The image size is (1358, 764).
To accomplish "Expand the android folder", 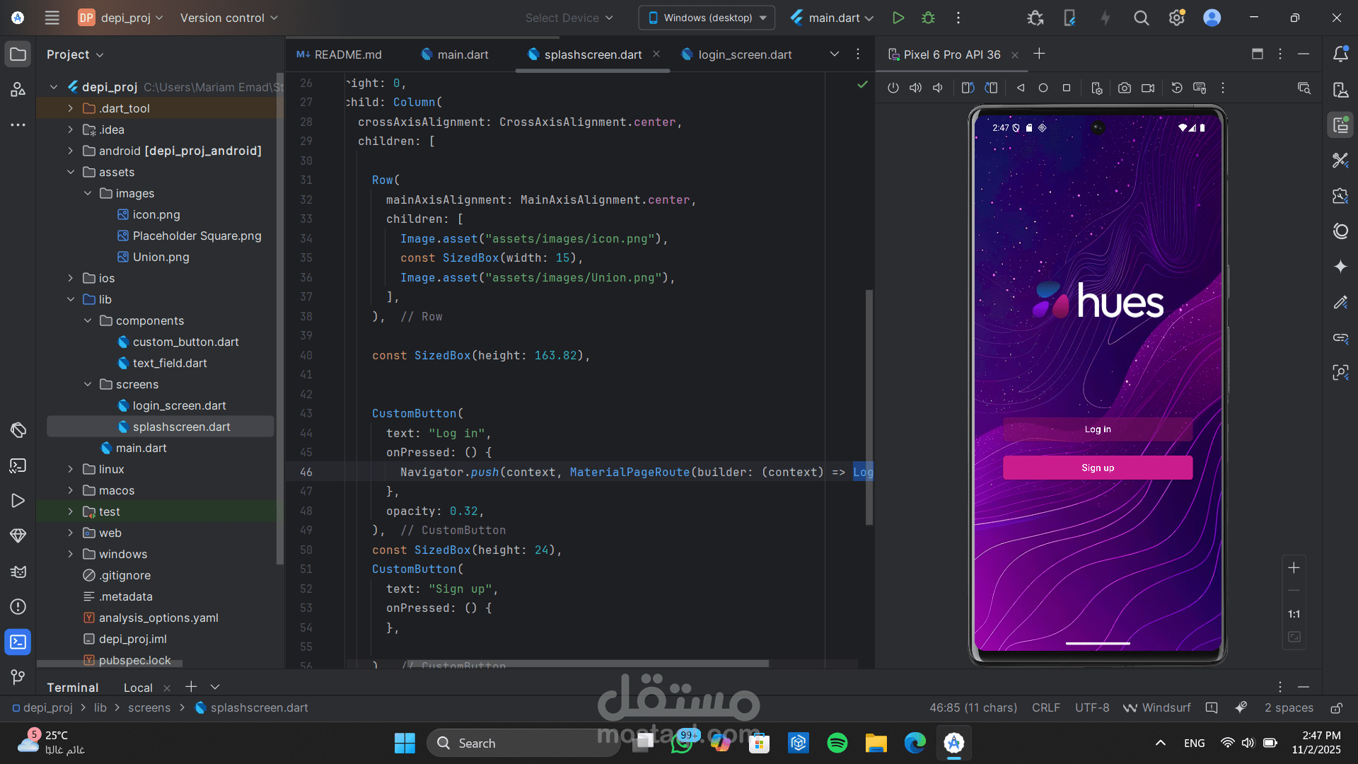I will (x=70, y=151).
